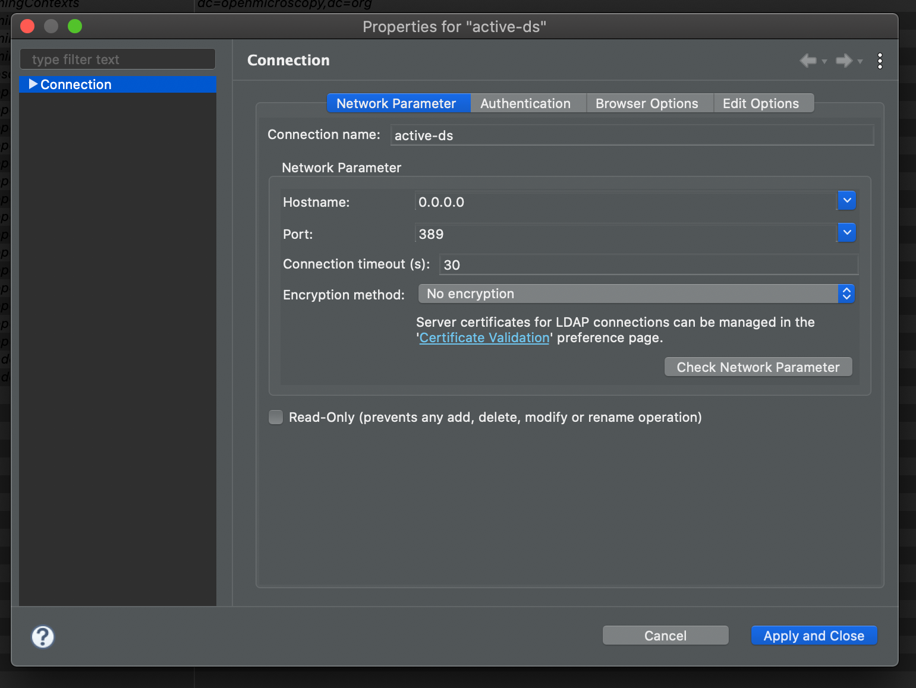Open the Certificate Validation link

[x=484, y=337]
